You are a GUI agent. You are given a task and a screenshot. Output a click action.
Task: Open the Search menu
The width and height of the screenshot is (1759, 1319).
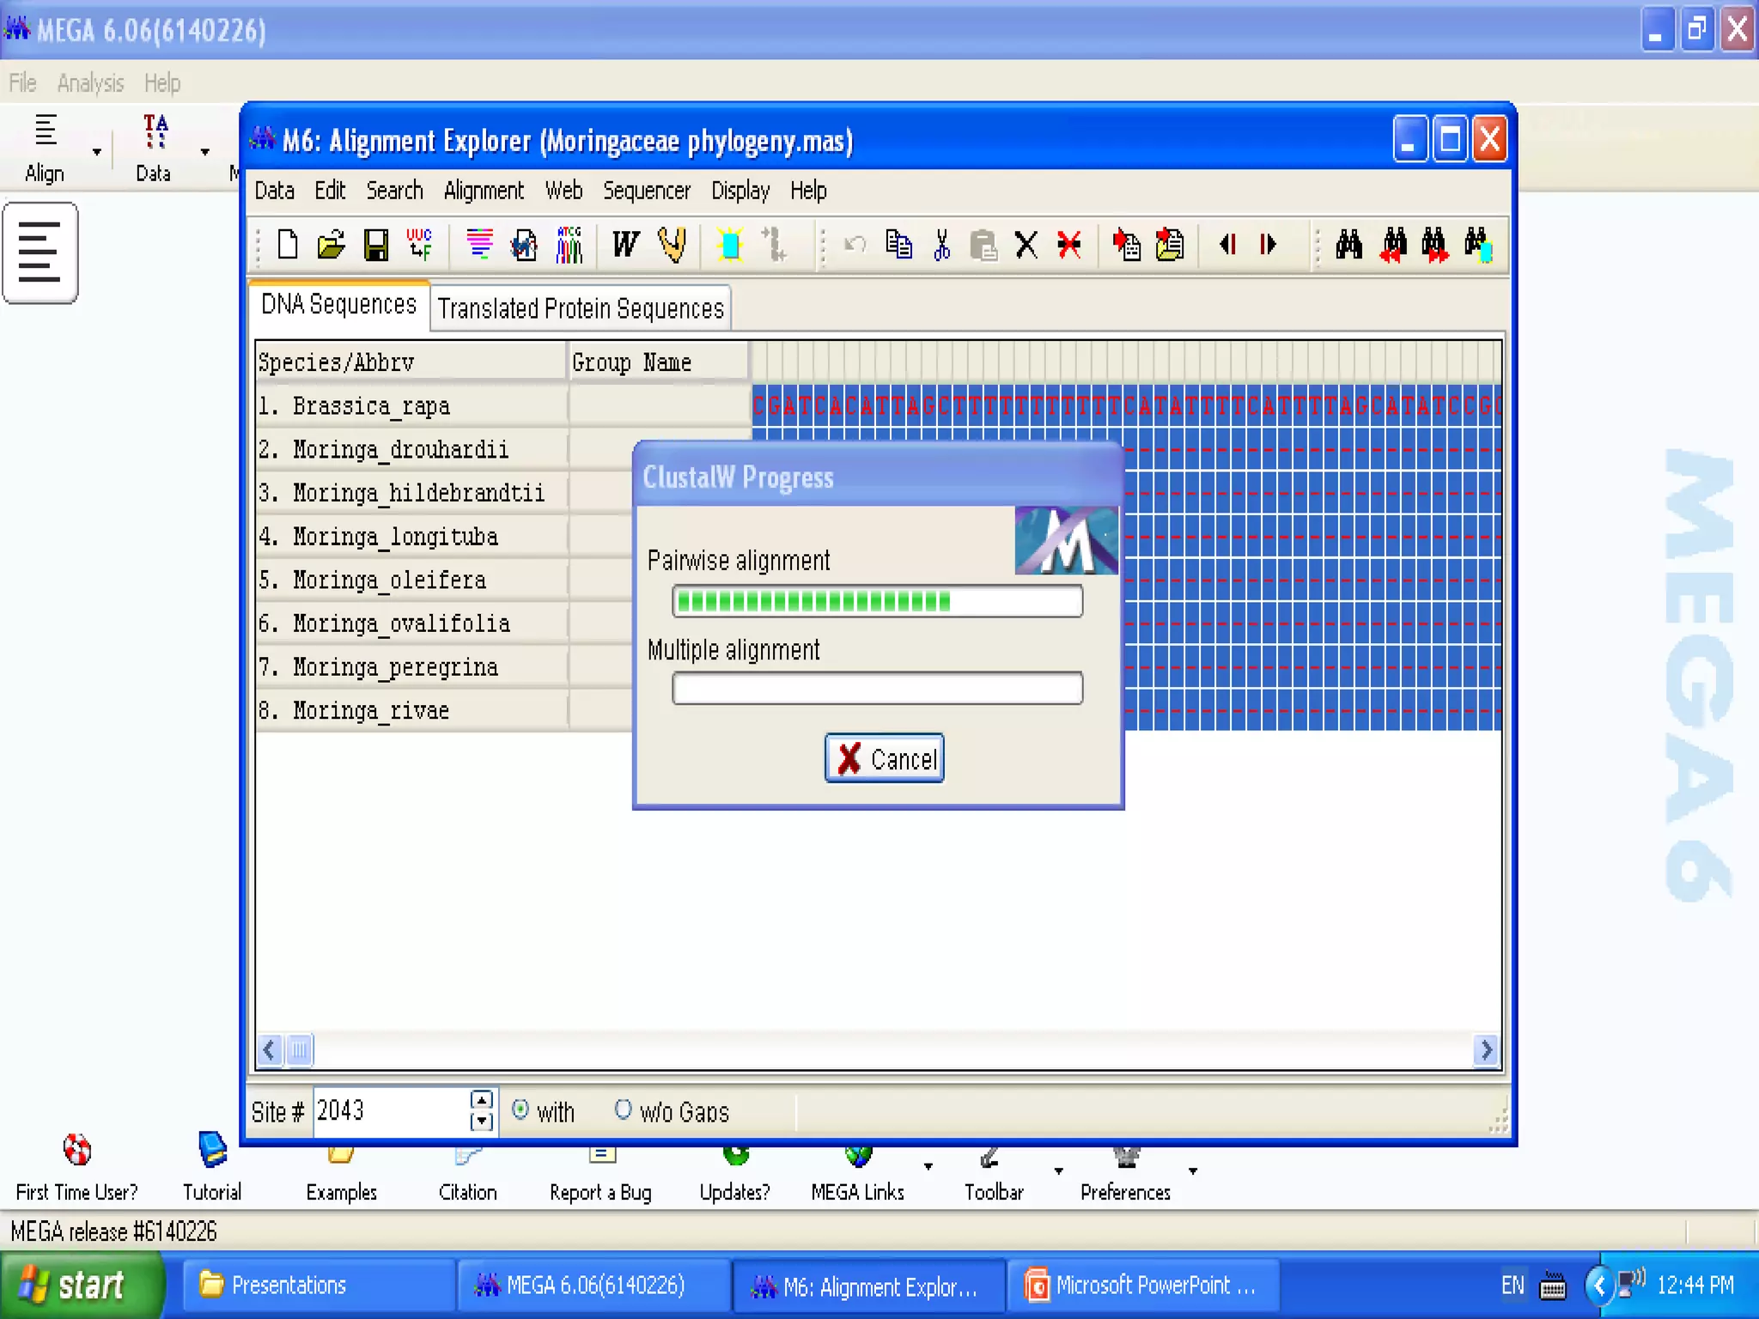(395, 191)
